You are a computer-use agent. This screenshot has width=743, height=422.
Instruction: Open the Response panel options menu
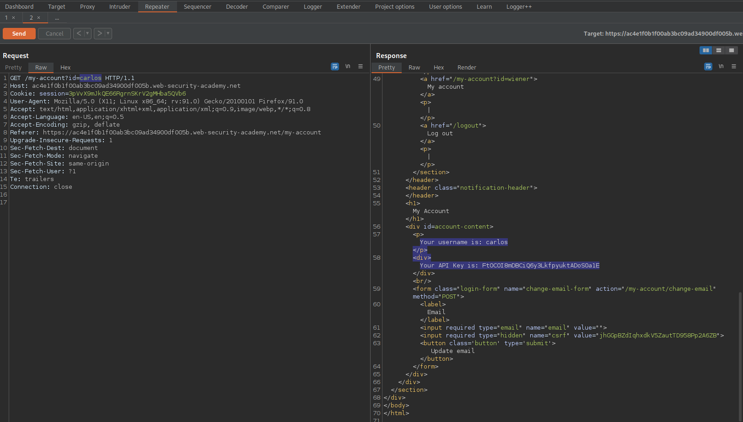pos(734,67)
